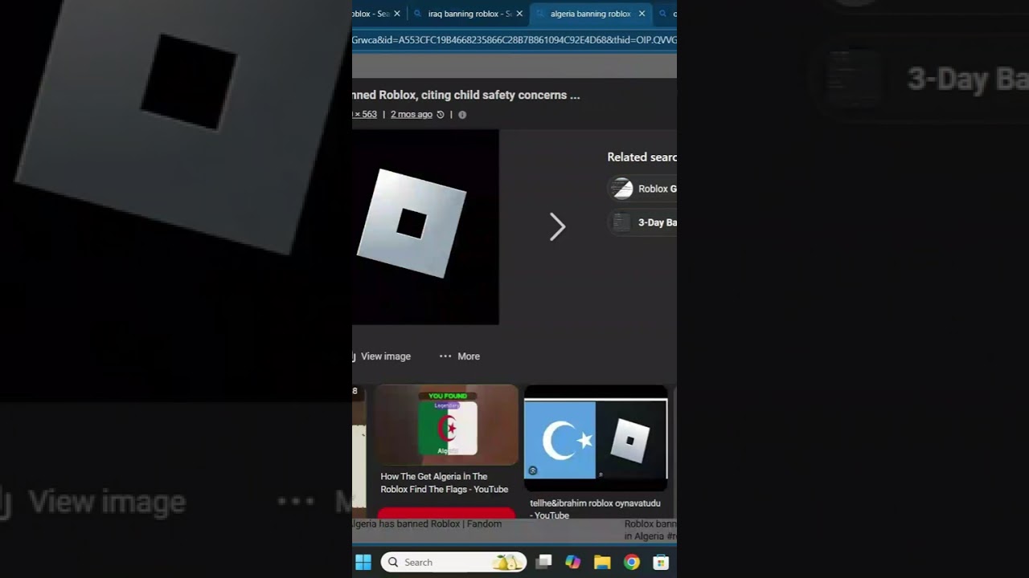Image resolution: width=1029 pixels, height=578 pixels.
Task: Click 'Algeria has banned Roblox | Fandom' caption
Action: point(427,523)
